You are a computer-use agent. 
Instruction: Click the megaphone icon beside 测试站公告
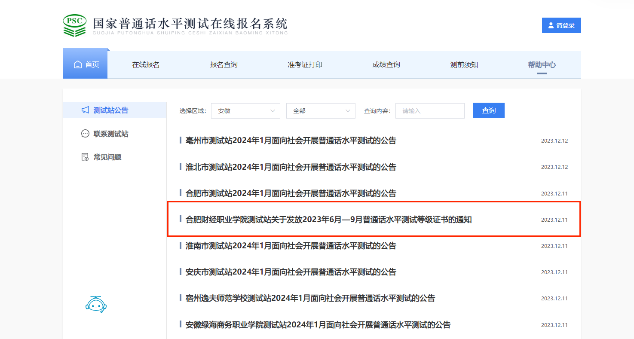[x=85, y=110]
